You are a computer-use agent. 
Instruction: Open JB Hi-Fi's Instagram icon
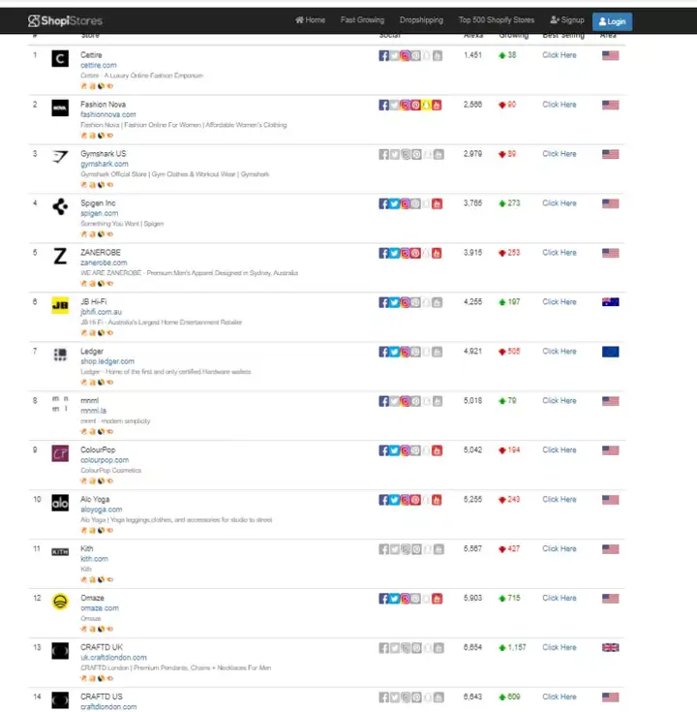(x=406, y=303)
